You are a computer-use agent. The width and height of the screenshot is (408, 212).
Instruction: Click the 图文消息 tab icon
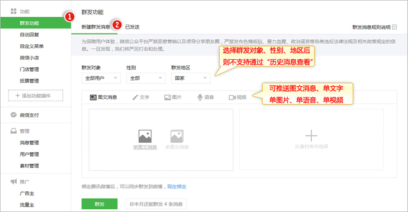(x=93, y=97)
